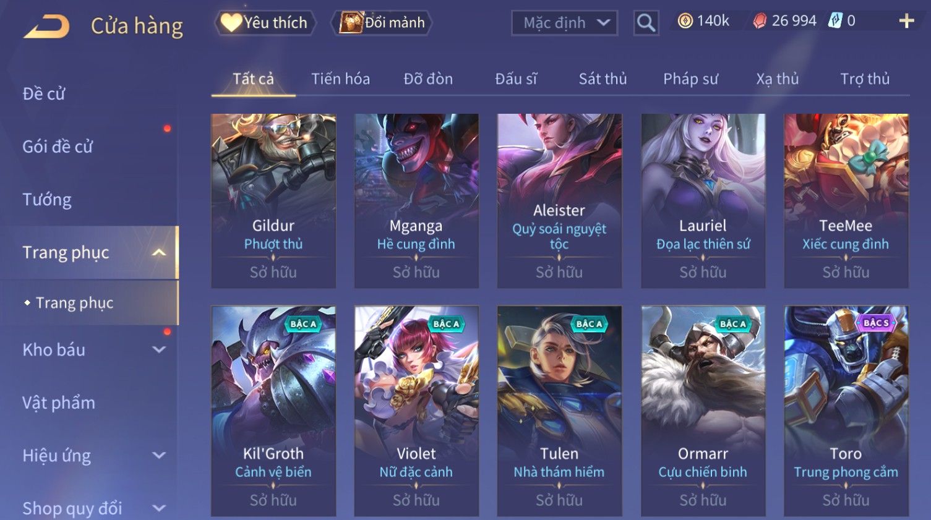Tap the blue voucher currency icon

[835, 21]
